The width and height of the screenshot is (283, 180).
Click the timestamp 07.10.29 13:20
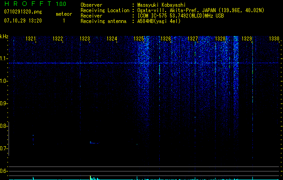23,21
